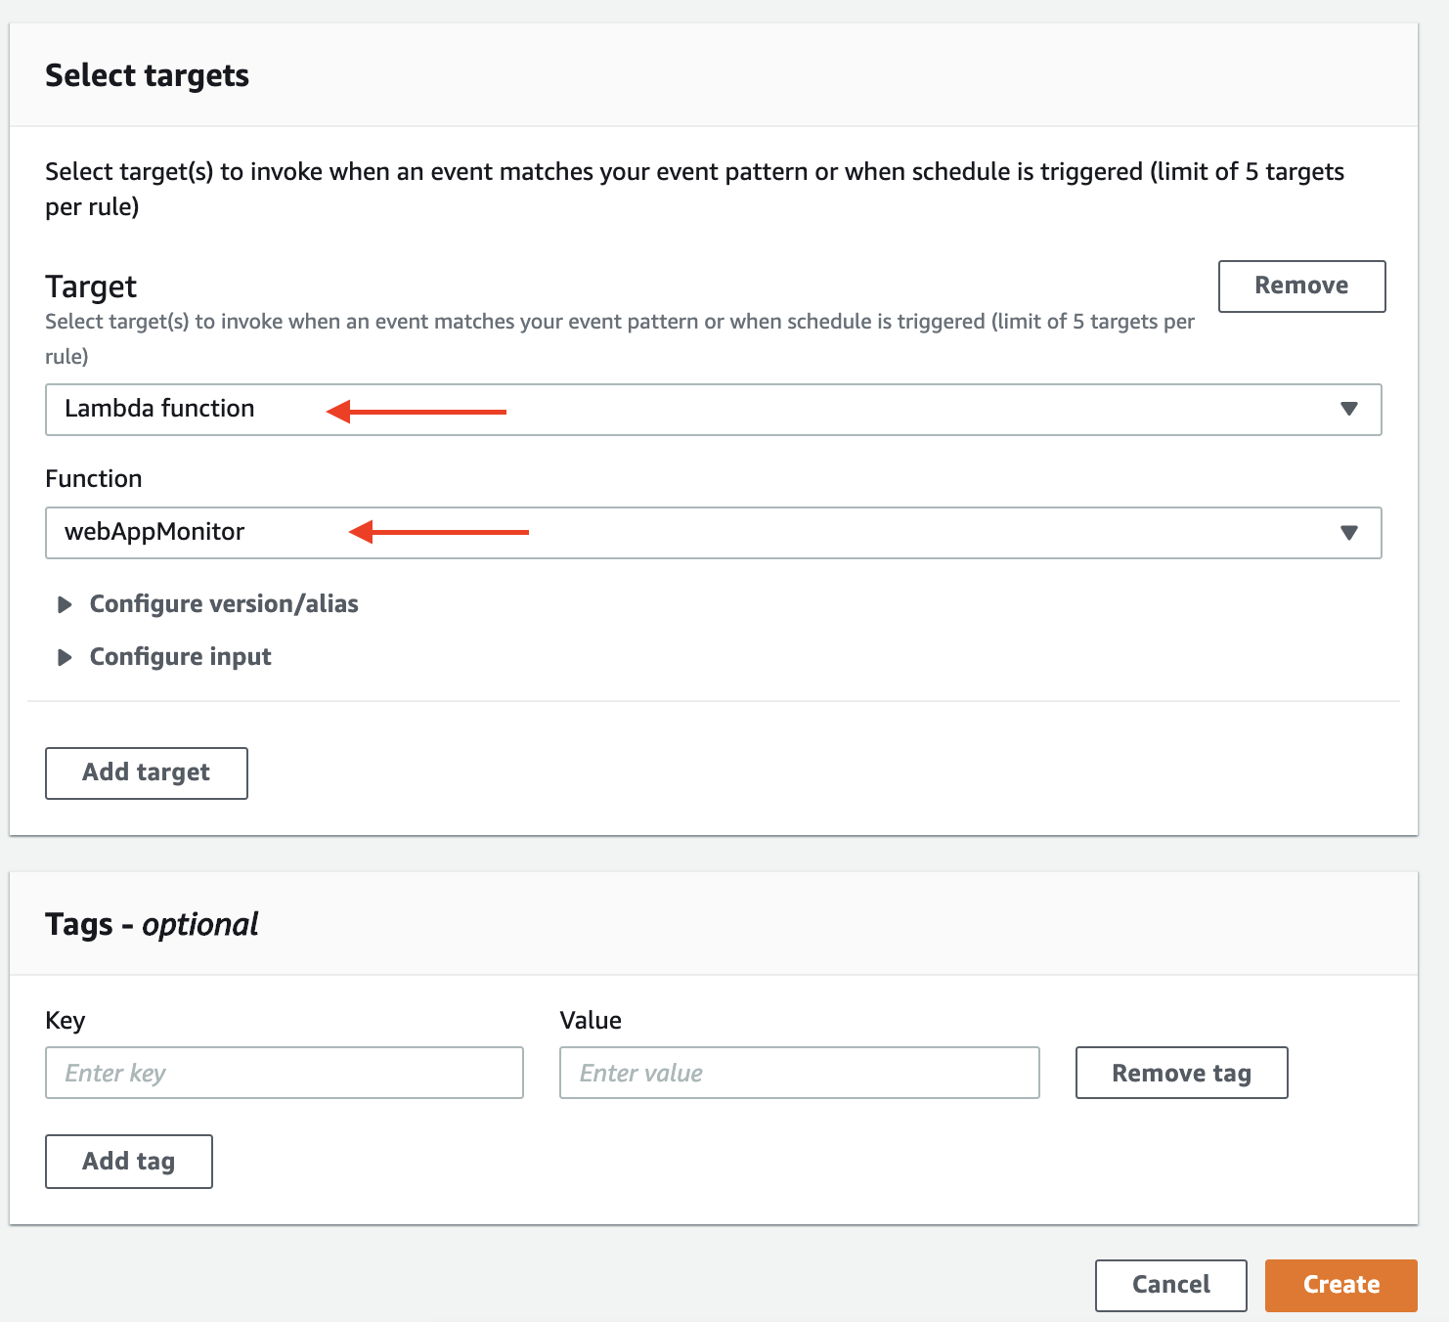
Task: Click the Target dropdown arrow icon
Action: (1349, 409)
